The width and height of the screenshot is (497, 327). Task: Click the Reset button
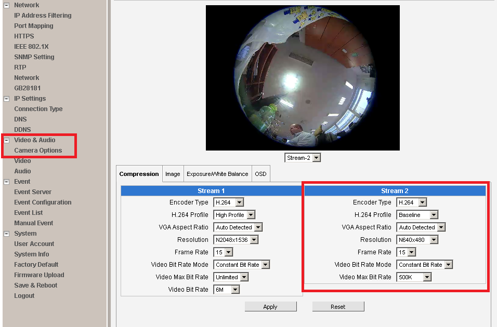coord(338,307)
